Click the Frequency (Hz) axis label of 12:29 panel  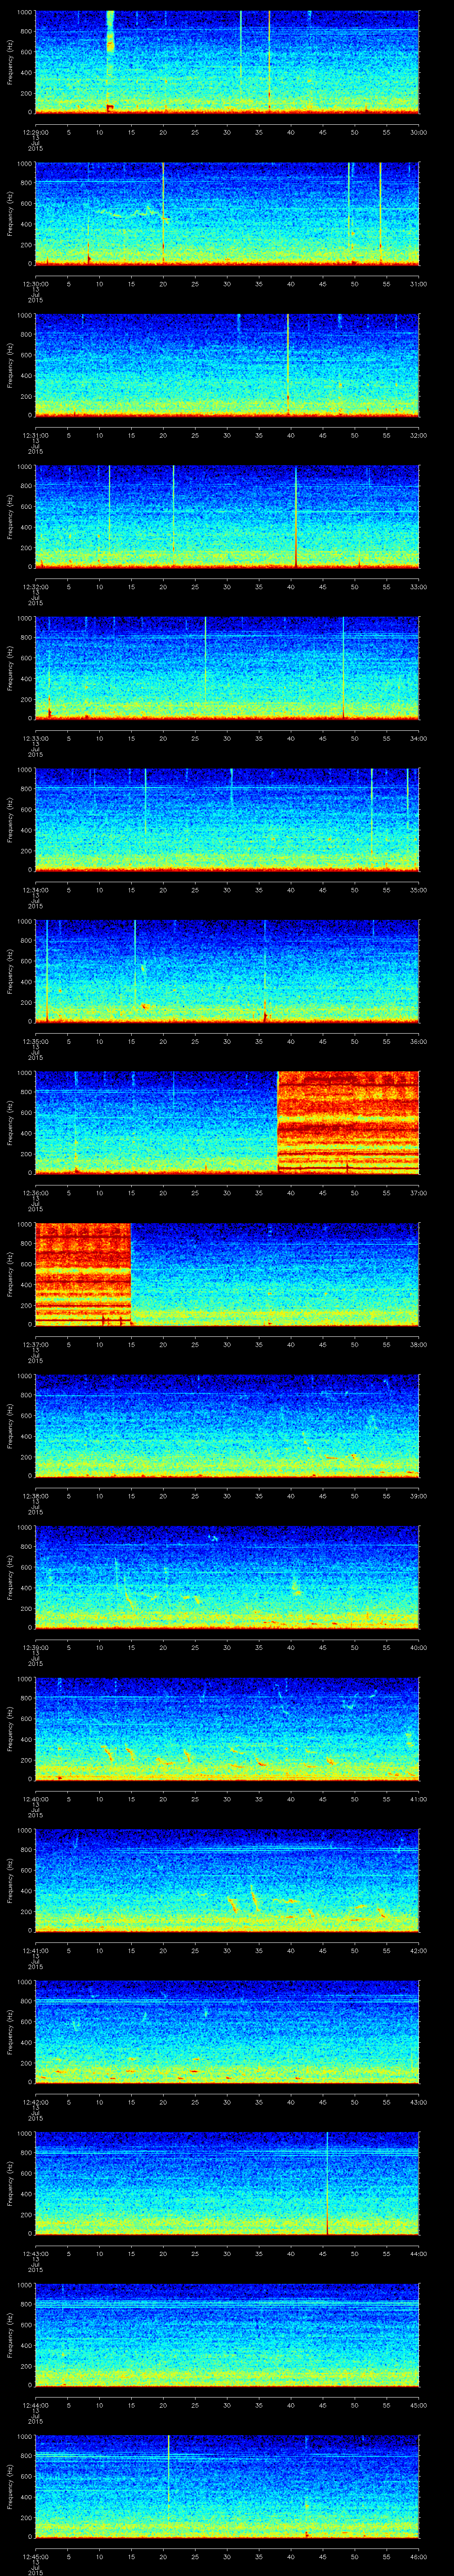point(10,62)
